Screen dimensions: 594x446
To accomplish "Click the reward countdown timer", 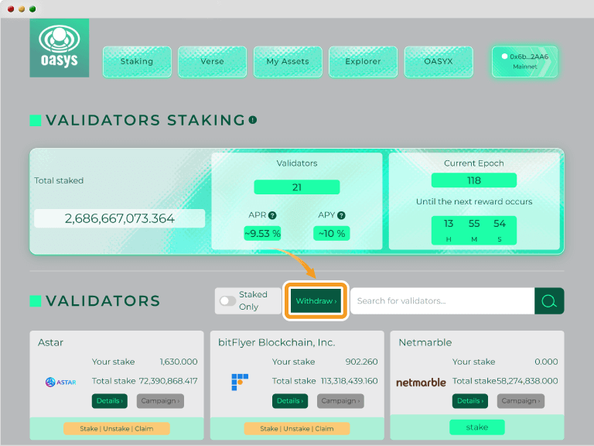I will (474, 230).
